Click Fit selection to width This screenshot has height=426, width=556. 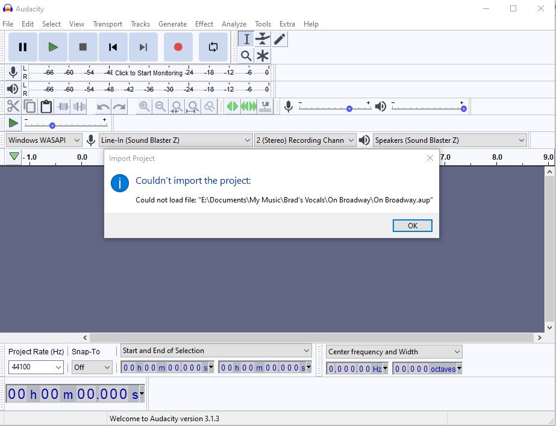tap(176, 107)
